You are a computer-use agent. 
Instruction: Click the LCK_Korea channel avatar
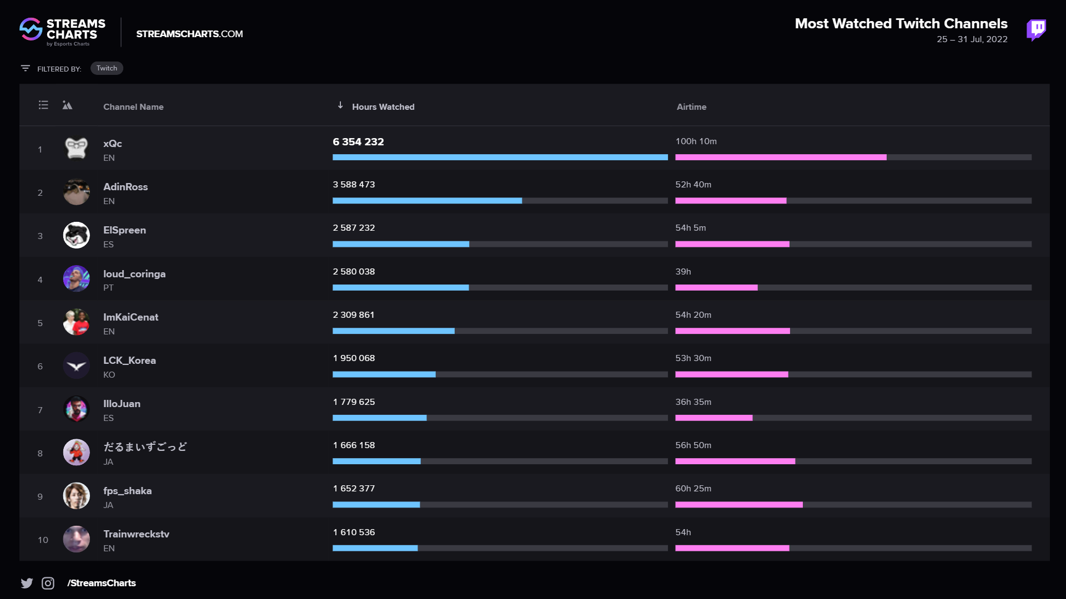tap(77, 366)
